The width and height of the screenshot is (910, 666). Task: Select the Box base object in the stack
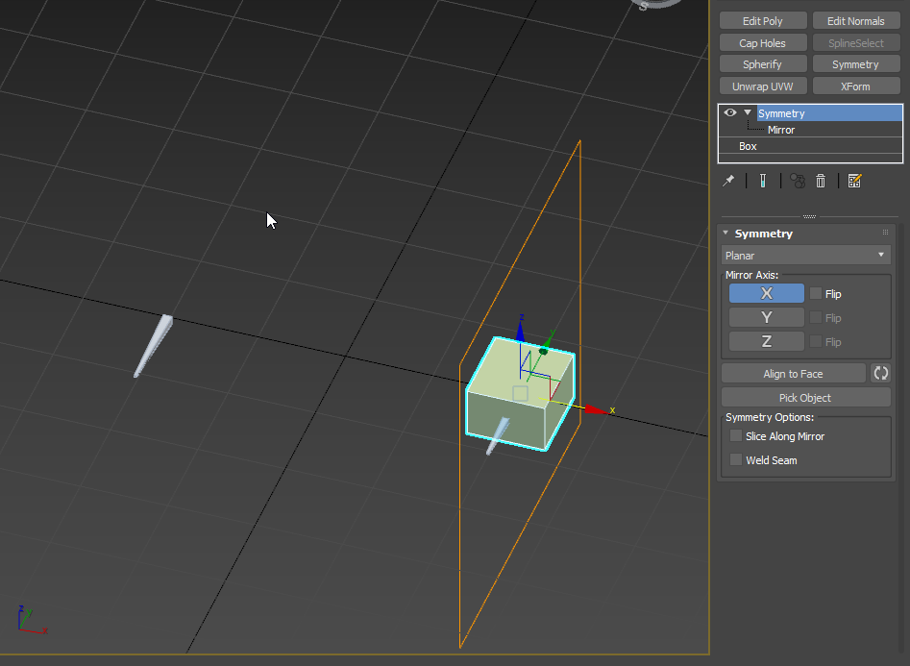748,146
